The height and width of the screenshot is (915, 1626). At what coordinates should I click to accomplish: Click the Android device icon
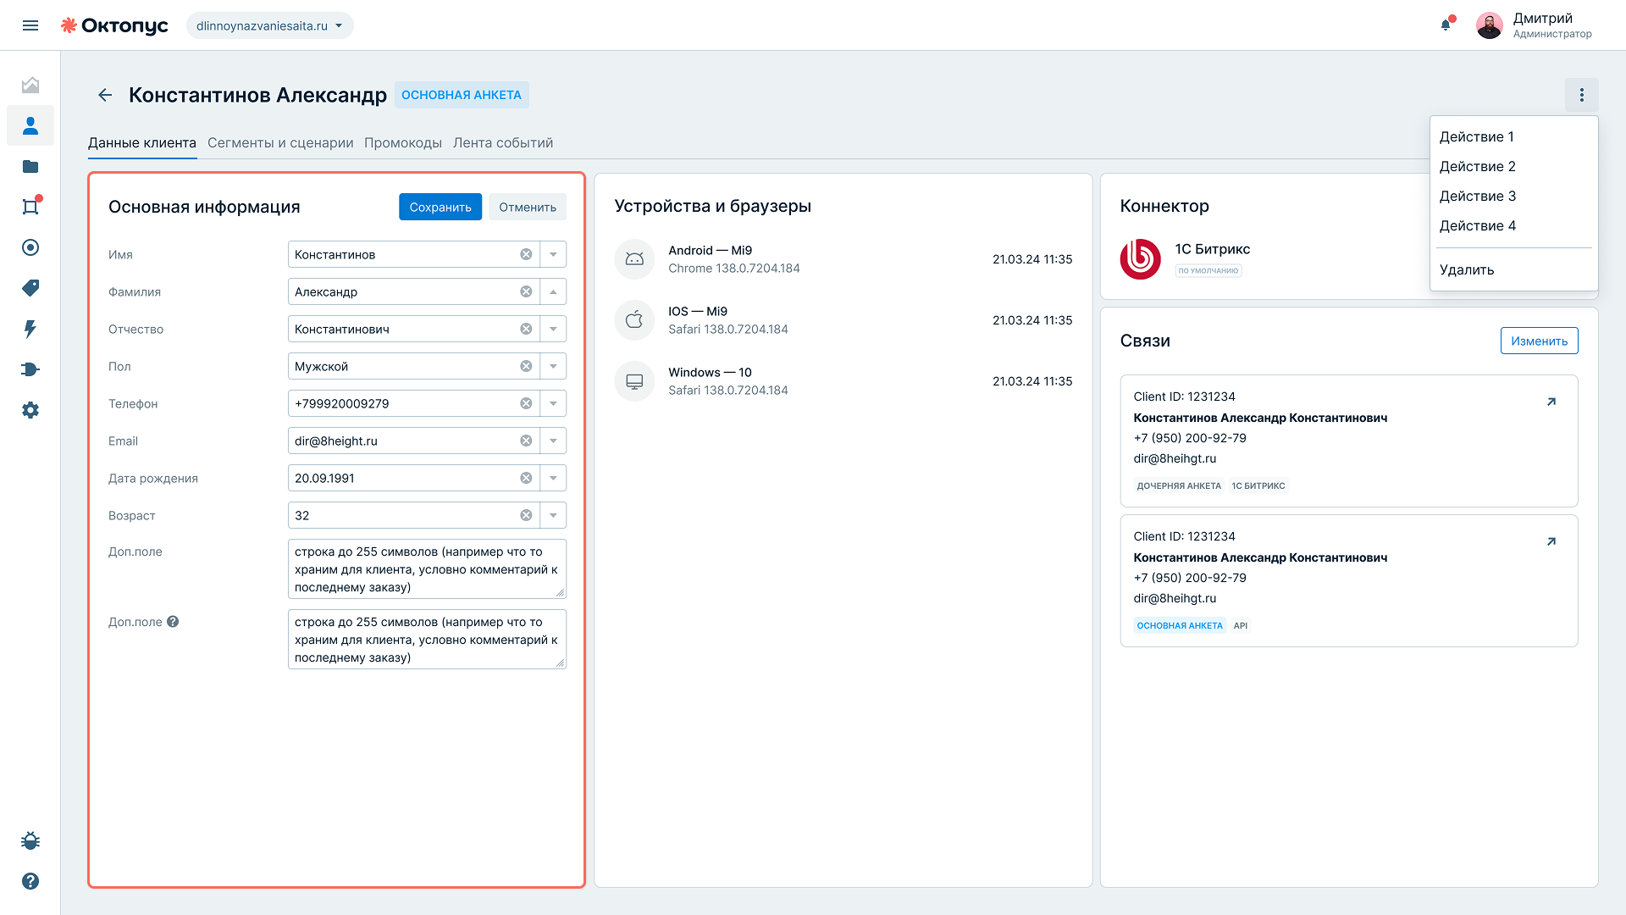click(634, 259)
